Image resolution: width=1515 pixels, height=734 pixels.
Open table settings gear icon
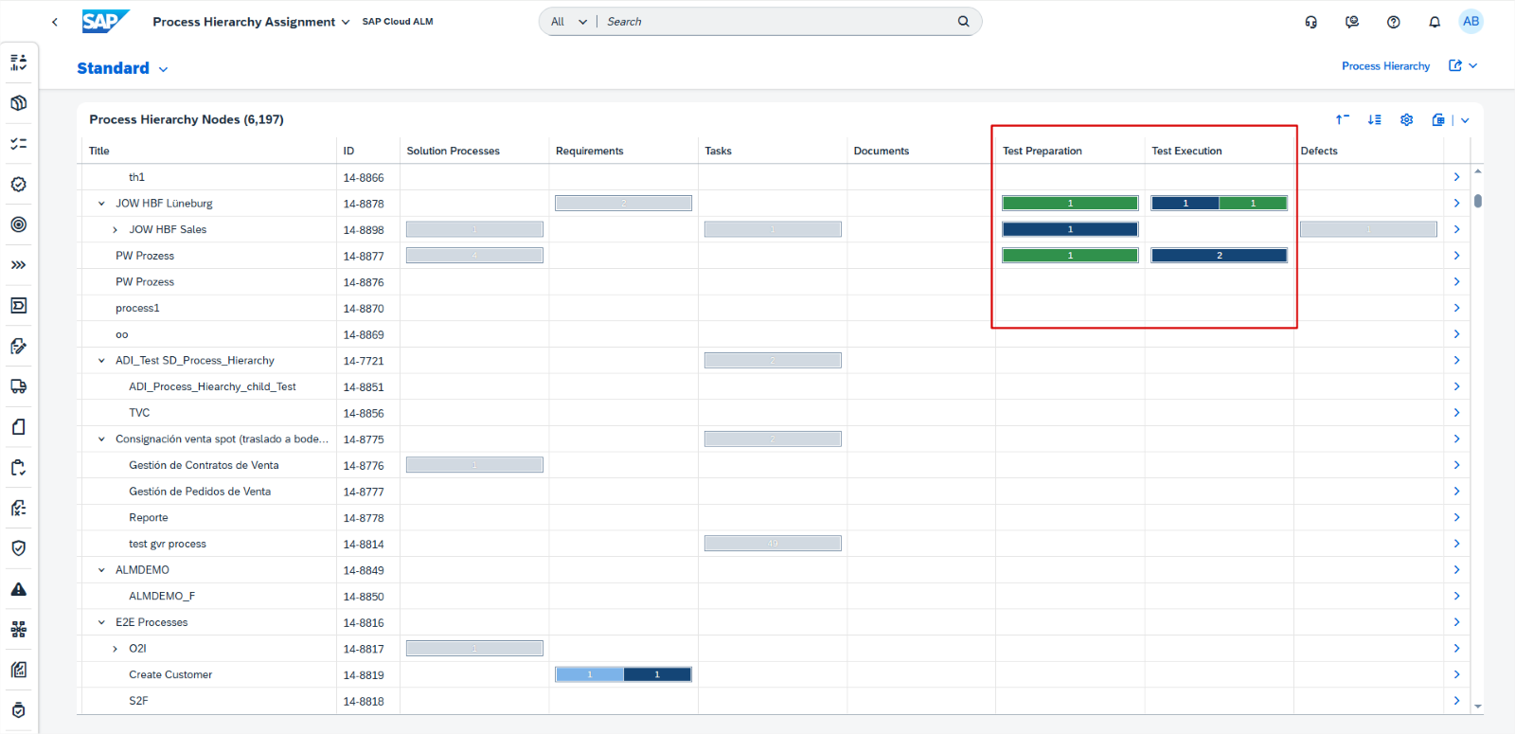pos(1406,119)
